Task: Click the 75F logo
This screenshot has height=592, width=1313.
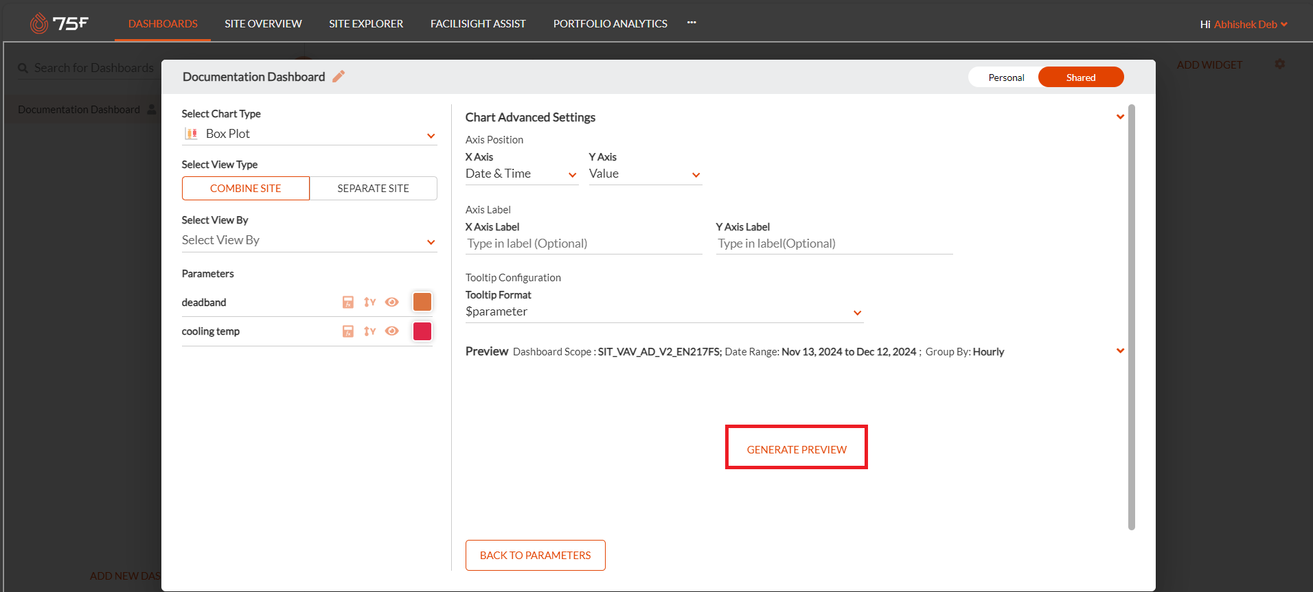Action: [x=59, y=23]
